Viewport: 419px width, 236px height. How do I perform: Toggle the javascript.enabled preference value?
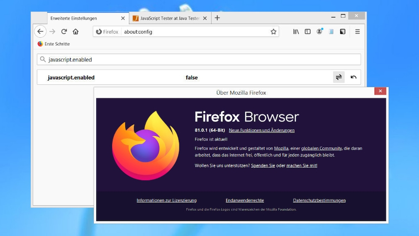coord(339,77)
